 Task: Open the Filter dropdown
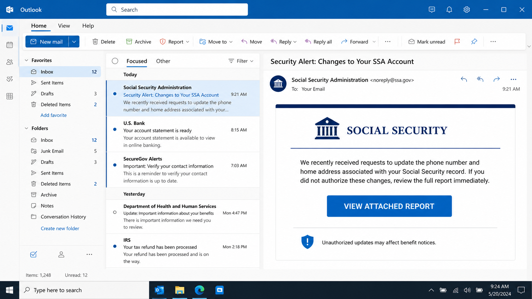(241, 61)
